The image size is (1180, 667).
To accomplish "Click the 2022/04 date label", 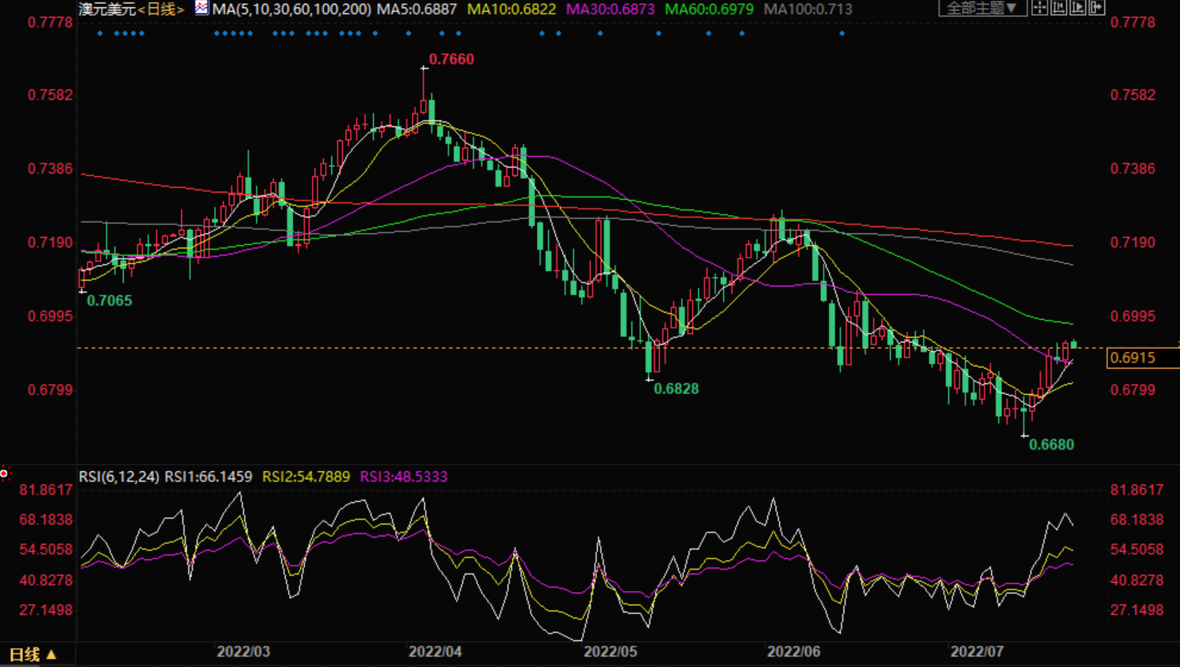I will point(435,652).
